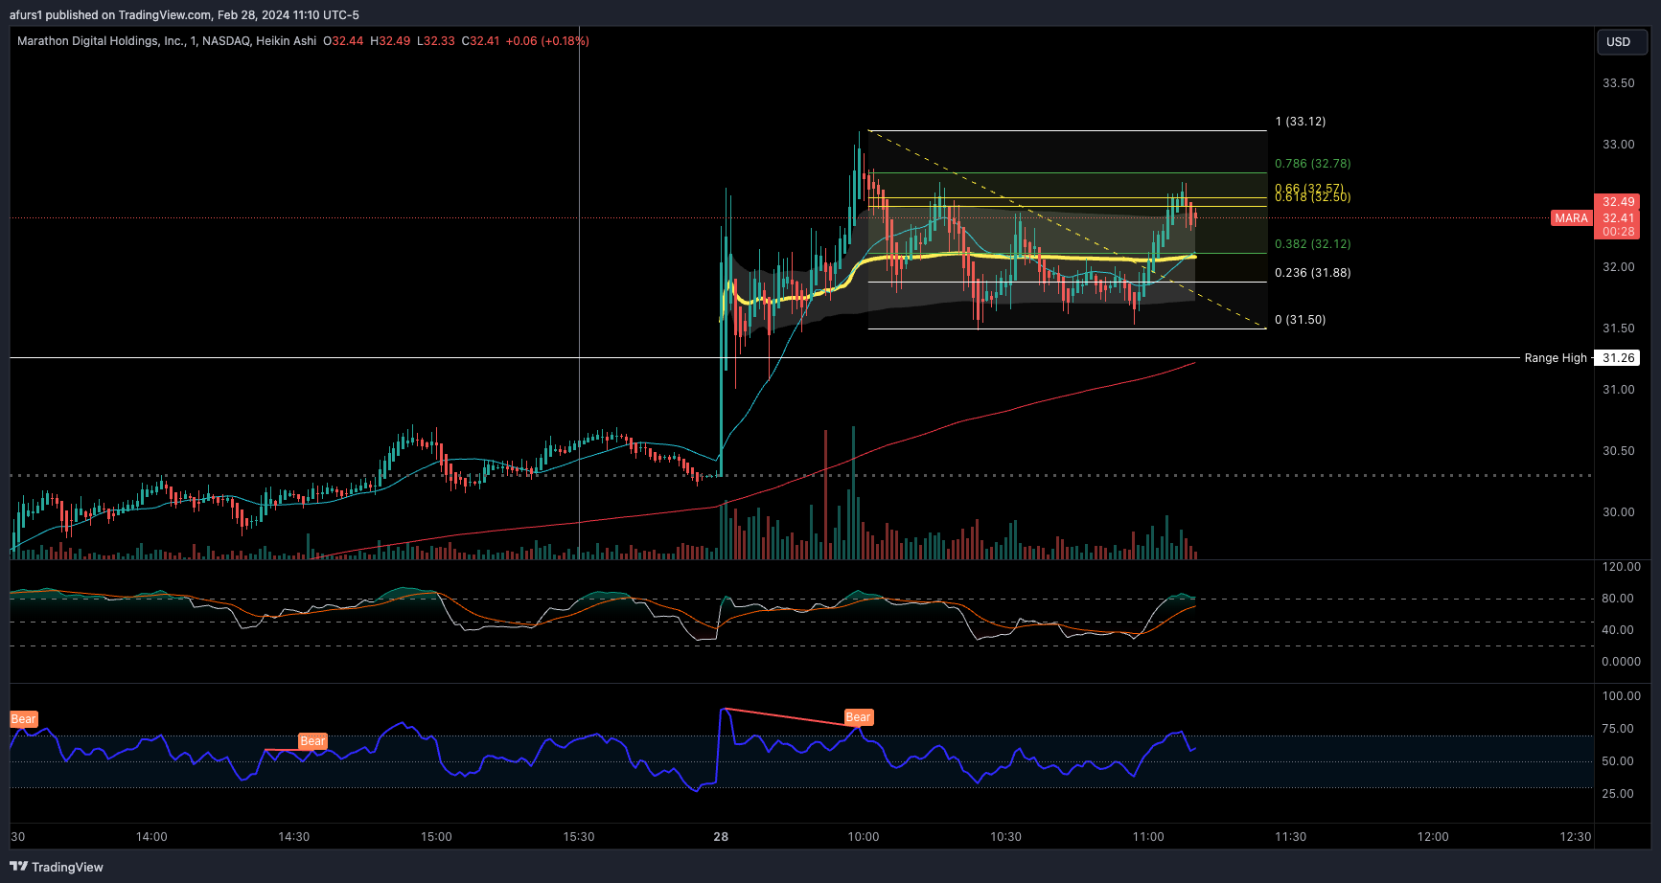Image resolution: width=1661 pixels, height=883 pixels.
Task: Click the 28 date label on time axis
Action: click(721, 837)
